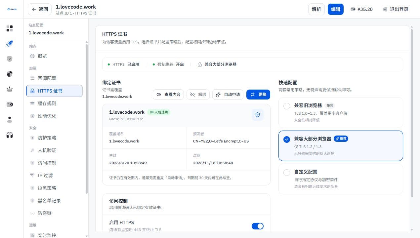Viewport: 420px width, 238px height.
Task: Open the user profile icon in left rail
Action: (x=10, y=120)
